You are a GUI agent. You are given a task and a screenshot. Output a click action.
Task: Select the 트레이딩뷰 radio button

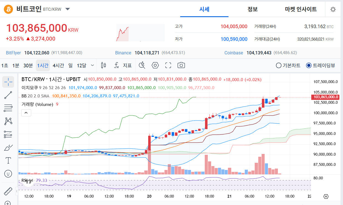(x=321, y=65)
